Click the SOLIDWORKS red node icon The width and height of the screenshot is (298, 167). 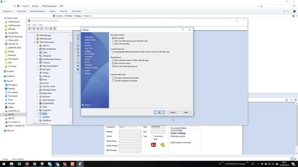coord(41,103)
